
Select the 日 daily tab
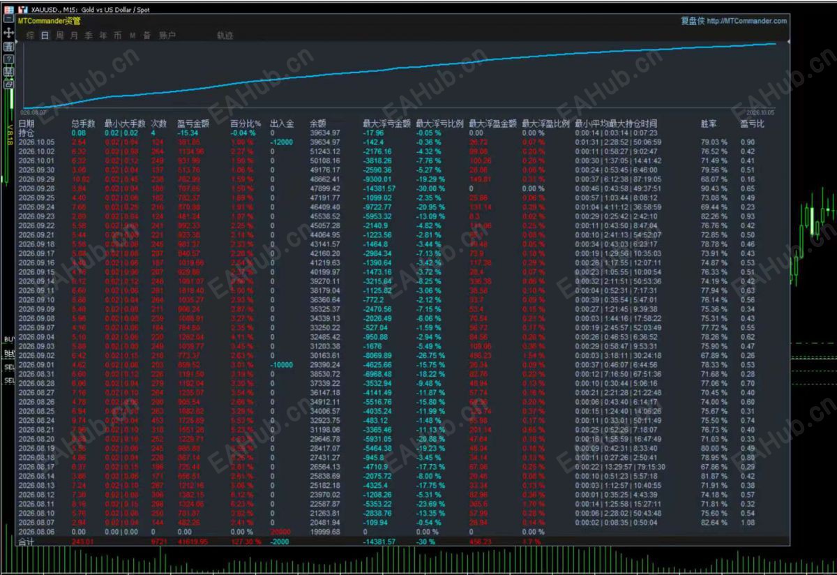pyautogui.click(x=45, y=36)
